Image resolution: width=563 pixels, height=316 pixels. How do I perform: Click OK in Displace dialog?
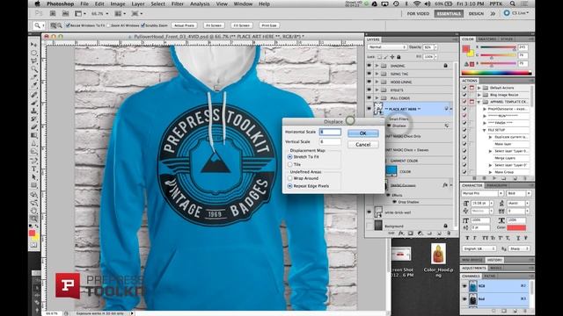coord(363,133)
